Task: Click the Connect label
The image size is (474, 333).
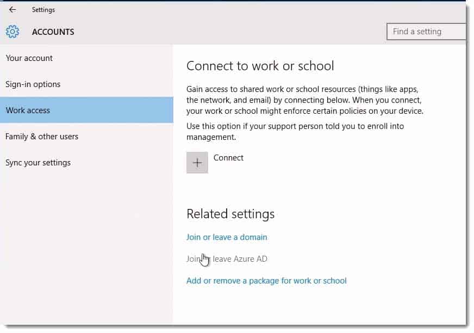Action: (x=228, y=158)
